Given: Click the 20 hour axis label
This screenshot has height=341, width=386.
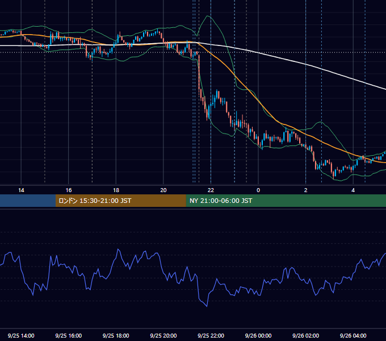Looking at the screenshot, I should [163, 190].
